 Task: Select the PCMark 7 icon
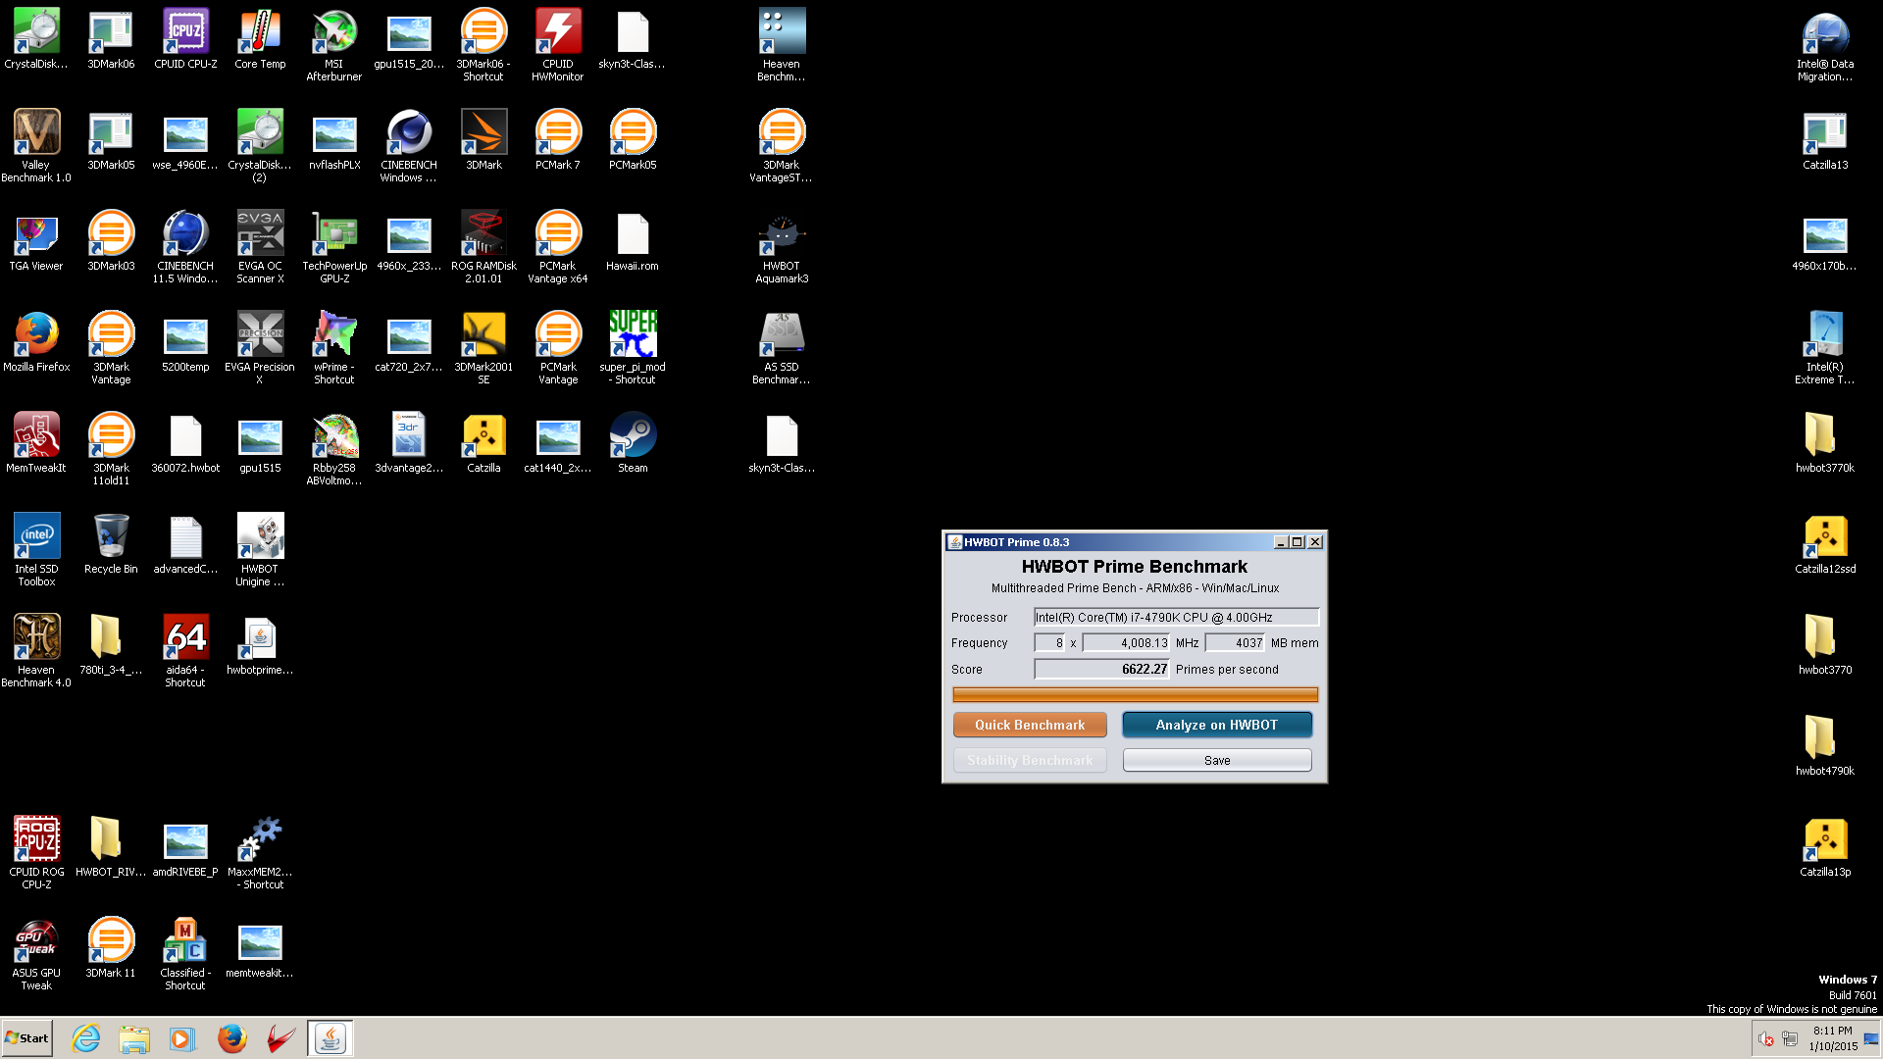pyautogui.click(x=558, y=140)
